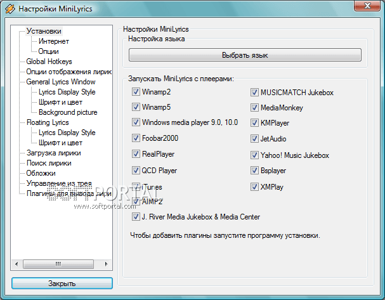Open Опции отображения лирик settings
The height and width of the screenshot is (300, 385).
pyautogui.click(x=69, y=72)
